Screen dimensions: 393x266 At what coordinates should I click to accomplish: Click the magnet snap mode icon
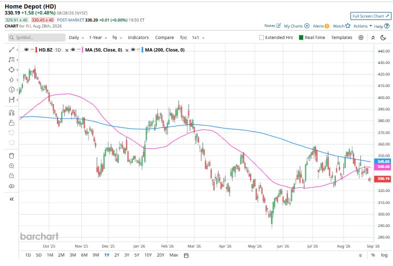point(12,113)
